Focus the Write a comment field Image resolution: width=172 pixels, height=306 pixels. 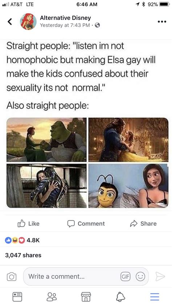[86, 276]
